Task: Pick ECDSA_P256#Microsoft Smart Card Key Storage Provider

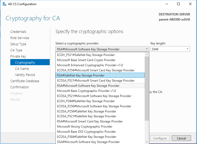Action: click(x=100, y=70)
